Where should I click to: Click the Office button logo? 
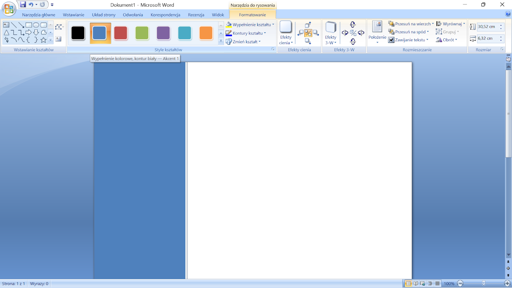pyautogui.click(x=9, y=9)
